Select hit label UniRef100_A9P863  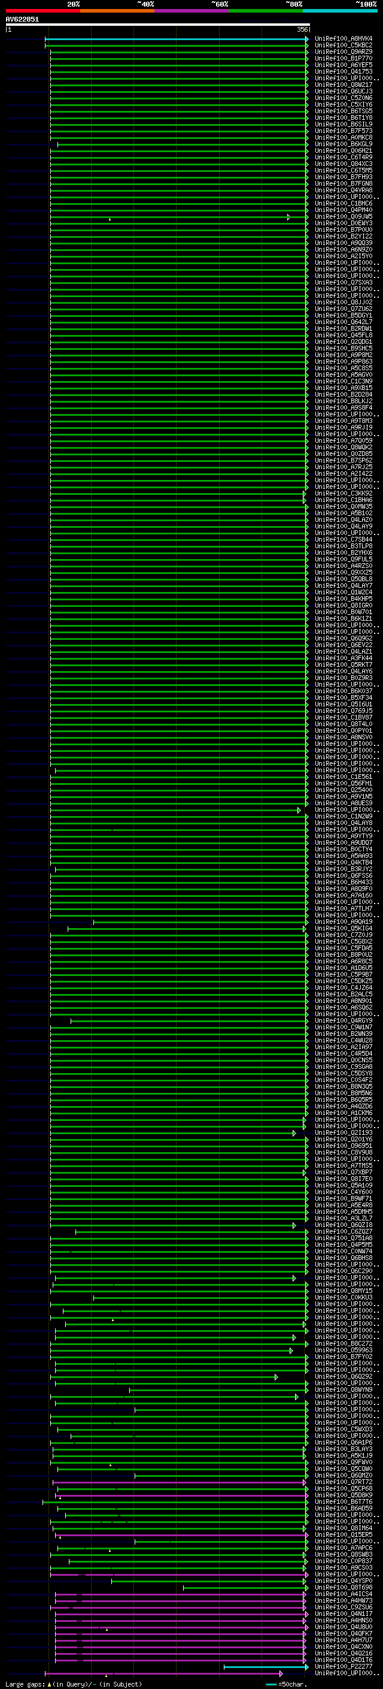[343, 361]
